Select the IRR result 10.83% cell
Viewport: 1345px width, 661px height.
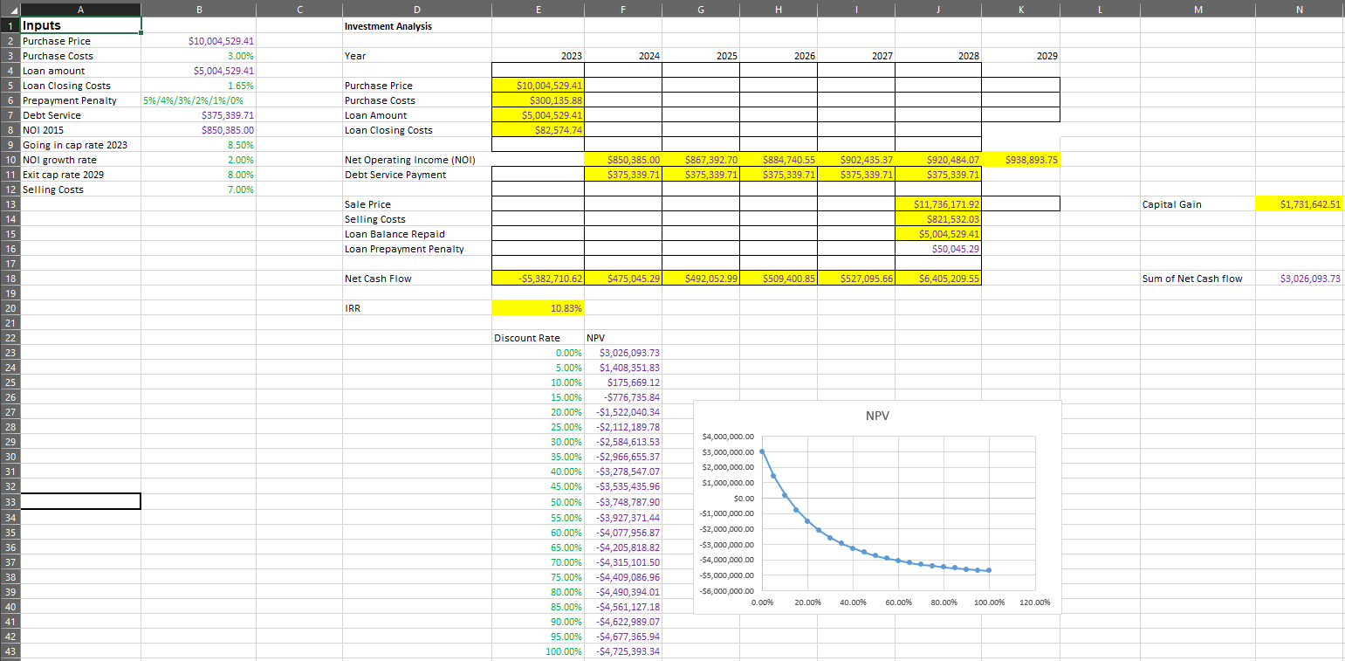[x=538, y=308]
